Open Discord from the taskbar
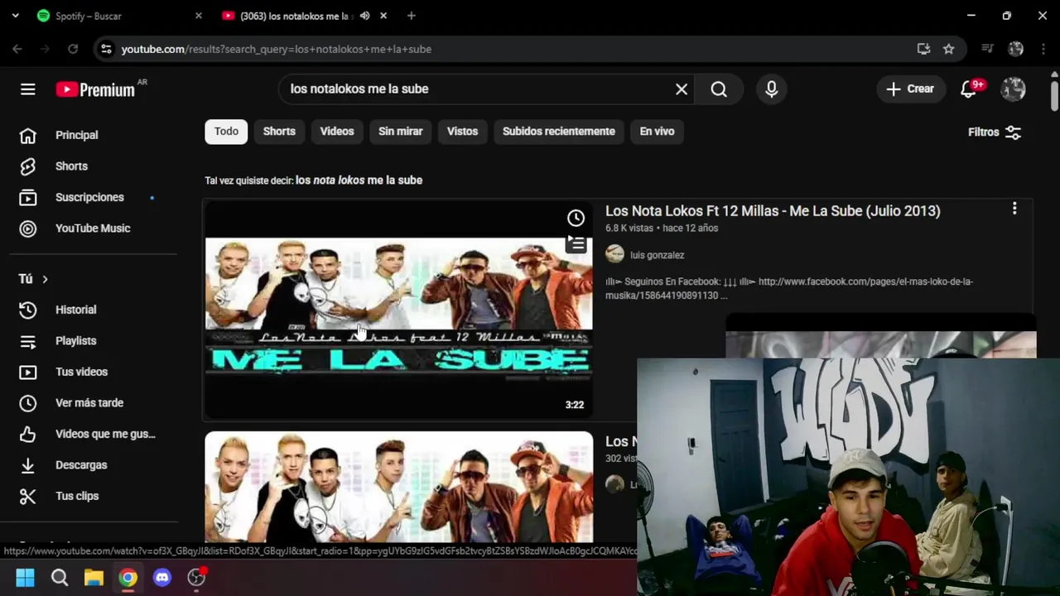The width and height of the screenshot is (1060, 596). [x=162, y=578]
